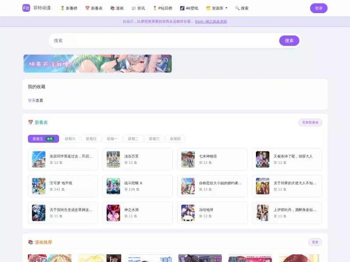Open the 冻结地球 cover thumbnail
The width and height of the screenshot is (350, 262).
coord(188,213)
